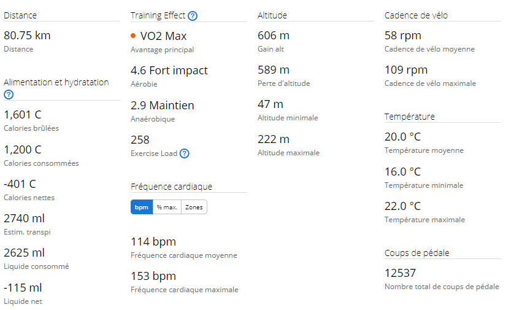The image size is (506, 310).
Task: Click the 153 bpm maximum heart rate
Action: (153, 276)
